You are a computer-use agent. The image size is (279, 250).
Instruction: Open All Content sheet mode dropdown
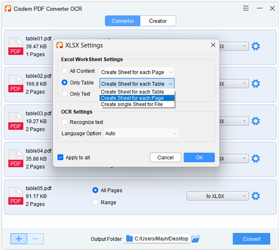pos(137,72)
